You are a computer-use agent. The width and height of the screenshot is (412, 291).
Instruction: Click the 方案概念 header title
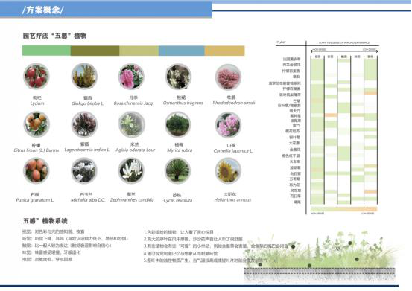click(x=43, y=10)
